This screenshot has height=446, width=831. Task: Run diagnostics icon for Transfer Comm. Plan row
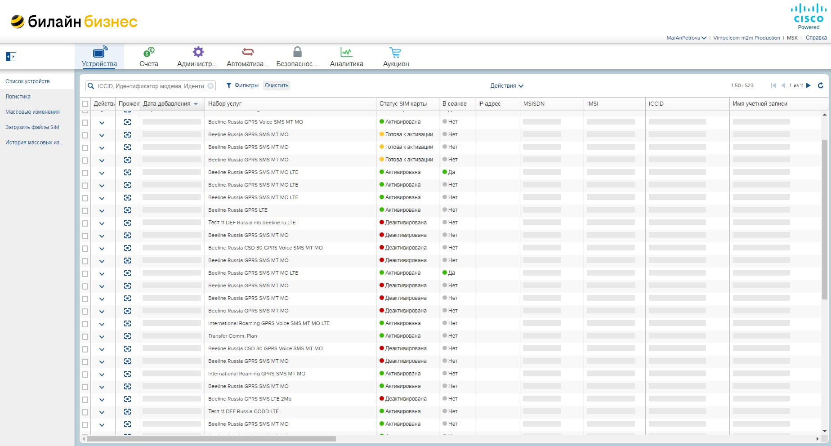pyautogui.click(x=128, y=336)
